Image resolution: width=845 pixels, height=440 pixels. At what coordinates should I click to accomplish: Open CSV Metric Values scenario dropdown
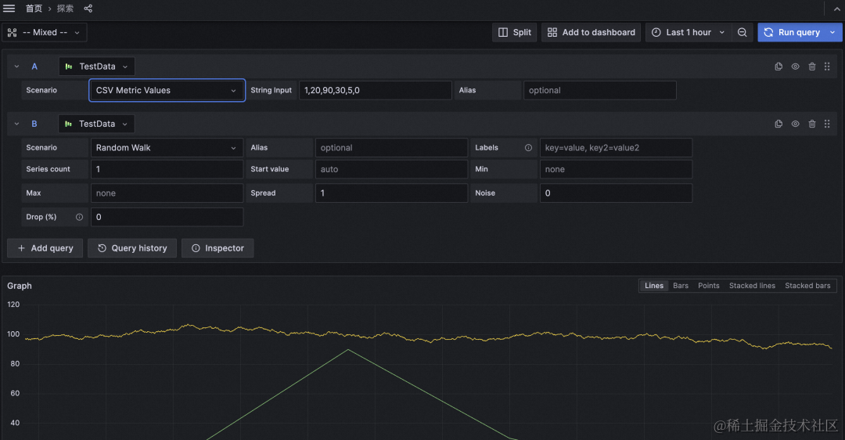pos(167,90)
